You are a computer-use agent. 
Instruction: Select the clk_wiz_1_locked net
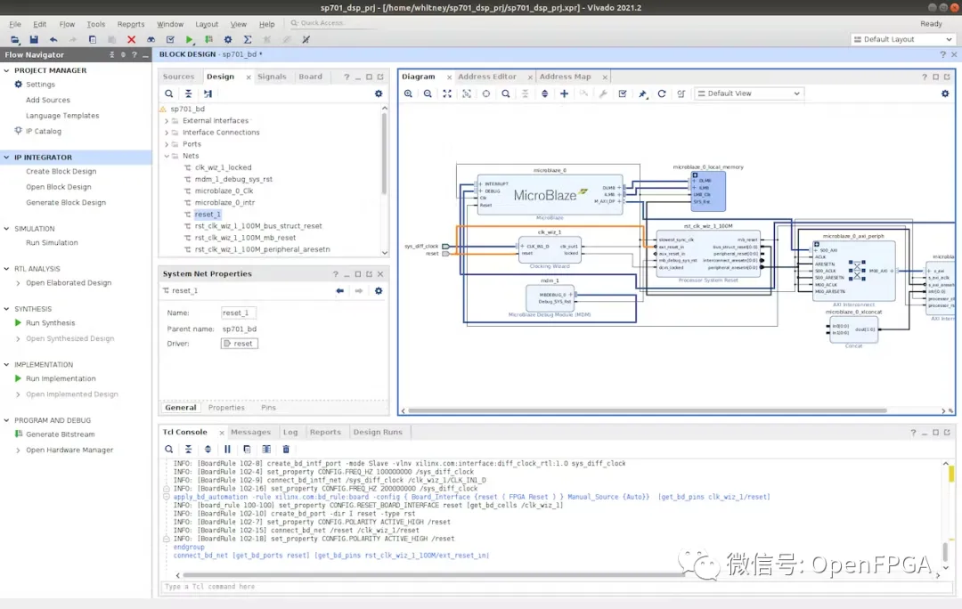224,167
